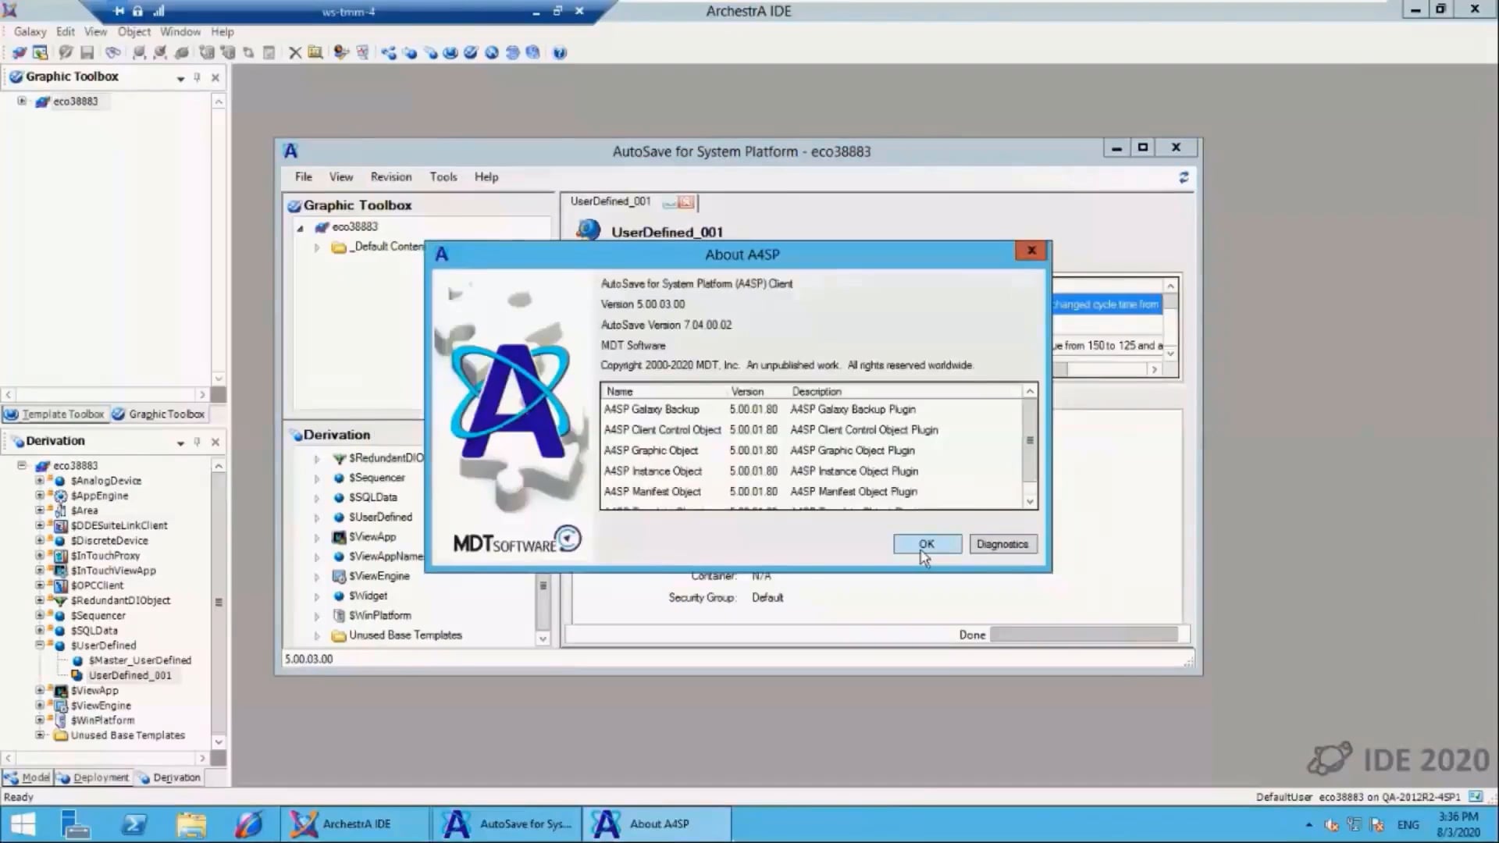The height and width of the screenshot is (843, 1499).
Task: Select UserDefined_001 in Derivation tree
Action: tap(130, 675)
